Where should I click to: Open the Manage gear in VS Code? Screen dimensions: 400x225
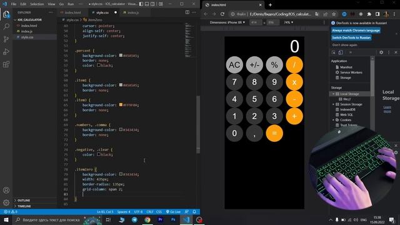[x=6, y=202]
